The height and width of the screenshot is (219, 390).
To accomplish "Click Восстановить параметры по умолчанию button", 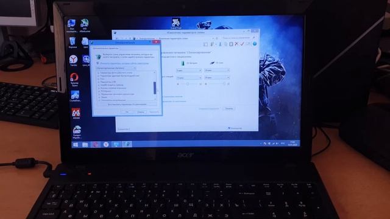I will 127,104.
